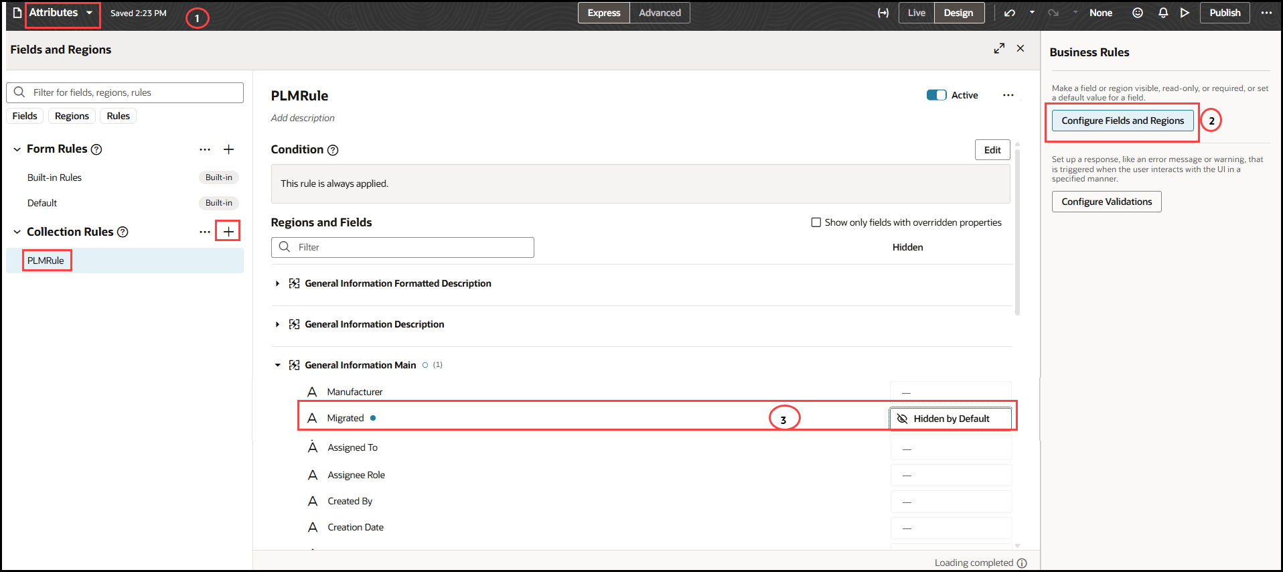
Task: Open Hidden setting for Creation Date
Action: point(950,528)
